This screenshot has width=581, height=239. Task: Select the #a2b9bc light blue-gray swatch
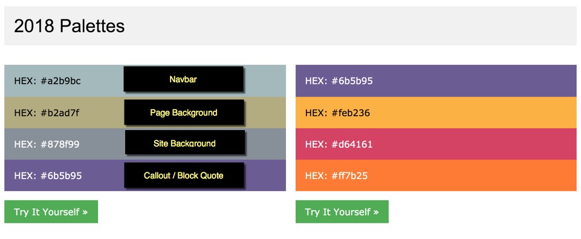coord(145,81)
